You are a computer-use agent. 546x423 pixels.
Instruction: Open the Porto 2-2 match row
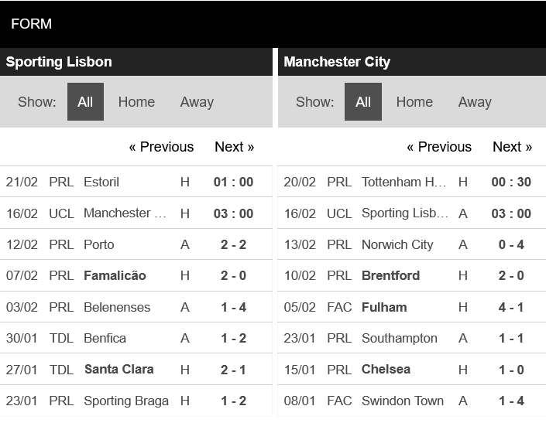[x=136, y=244]
